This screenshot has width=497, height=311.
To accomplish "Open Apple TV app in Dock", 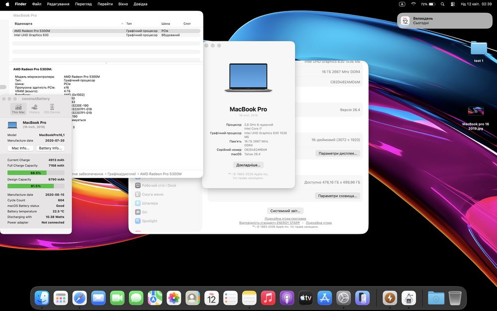I will pos(306,298).
